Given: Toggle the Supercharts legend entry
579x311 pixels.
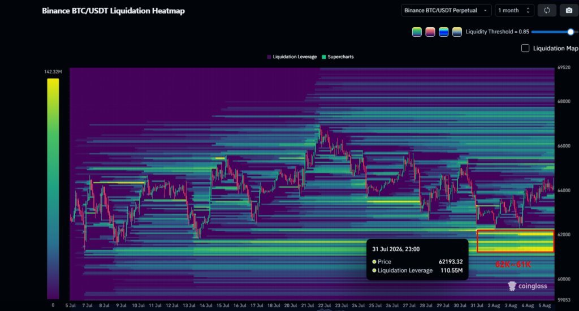Looking at the screenshot, I should coord(338,57).
